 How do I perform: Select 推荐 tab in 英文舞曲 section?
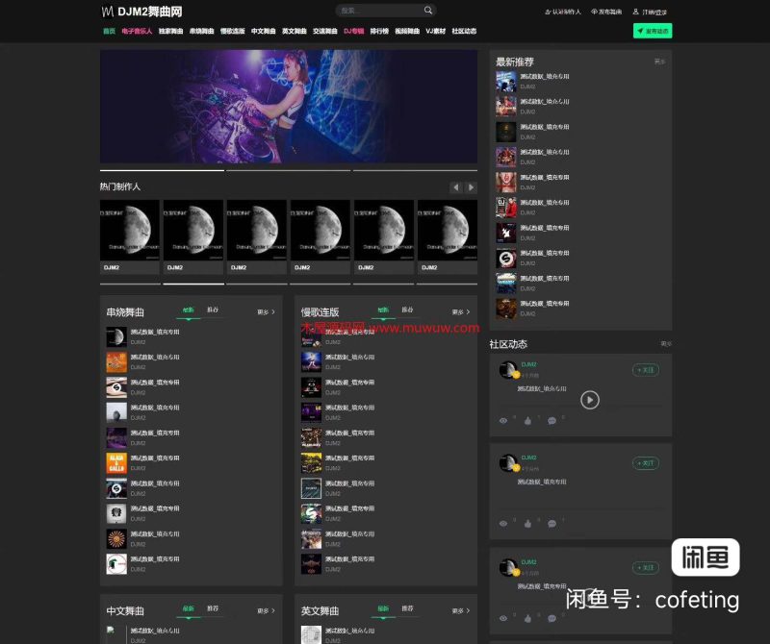407,608
